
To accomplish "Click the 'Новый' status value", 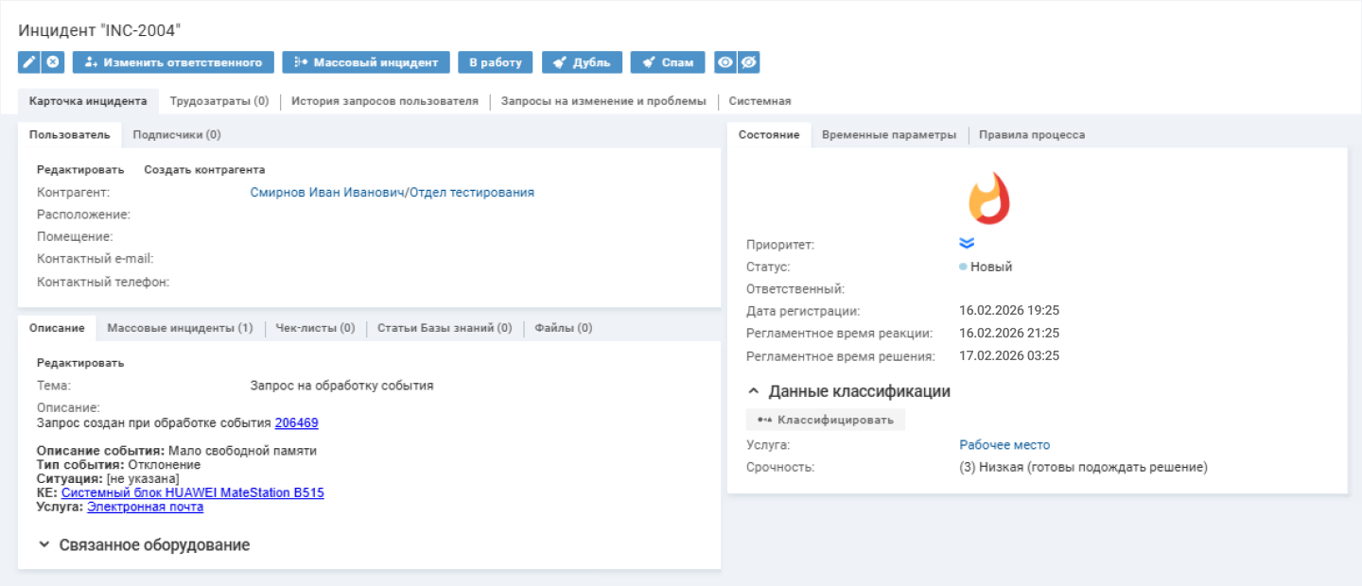I will pyautogui.click(x=991, y=267).
